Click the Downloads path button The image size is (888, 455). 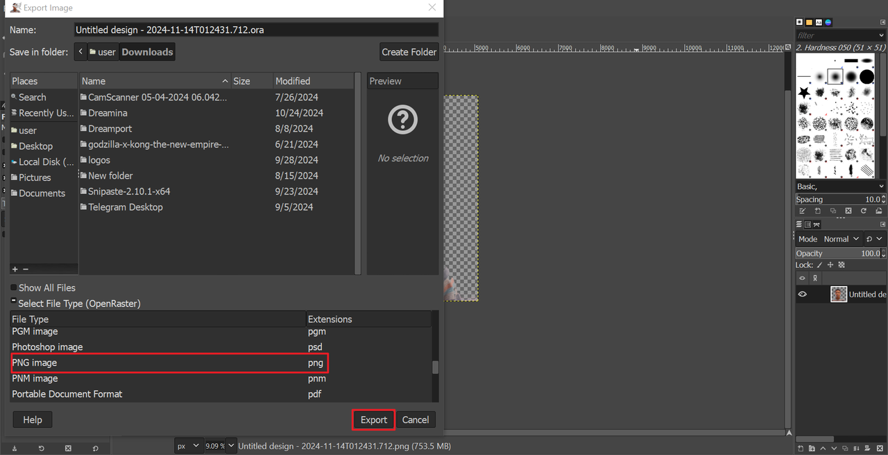point(147,52)
